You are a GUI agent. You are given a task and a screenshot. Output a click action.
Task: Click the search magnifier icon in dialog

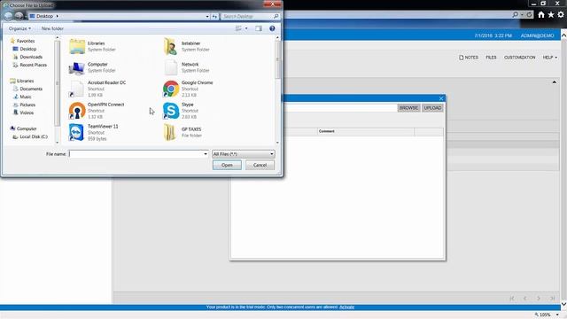click(x=276, y=16)
